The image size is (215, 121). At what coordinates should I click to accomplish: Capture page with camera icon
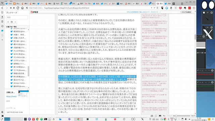[152, 116]
